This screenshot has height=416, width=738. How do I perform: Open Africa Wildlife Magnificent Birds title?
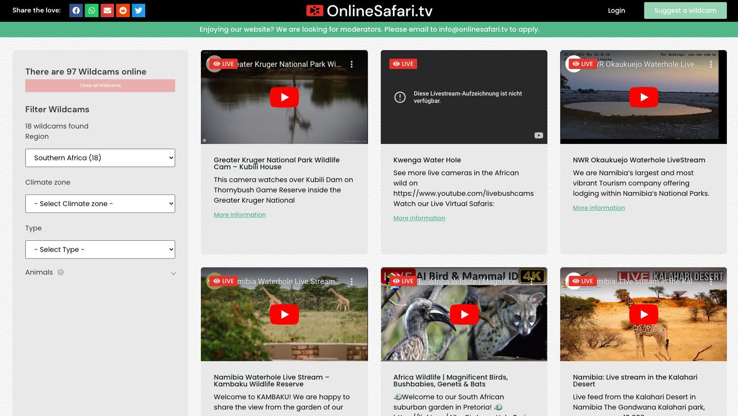pos(450,381)
